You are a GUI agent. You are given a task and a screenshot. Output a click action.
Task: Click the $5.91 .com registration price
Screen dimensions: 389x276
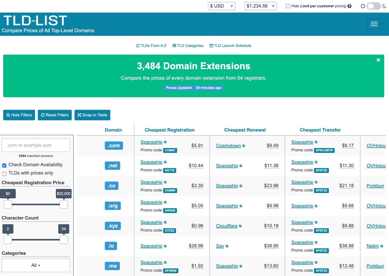(x=197, y=146)
